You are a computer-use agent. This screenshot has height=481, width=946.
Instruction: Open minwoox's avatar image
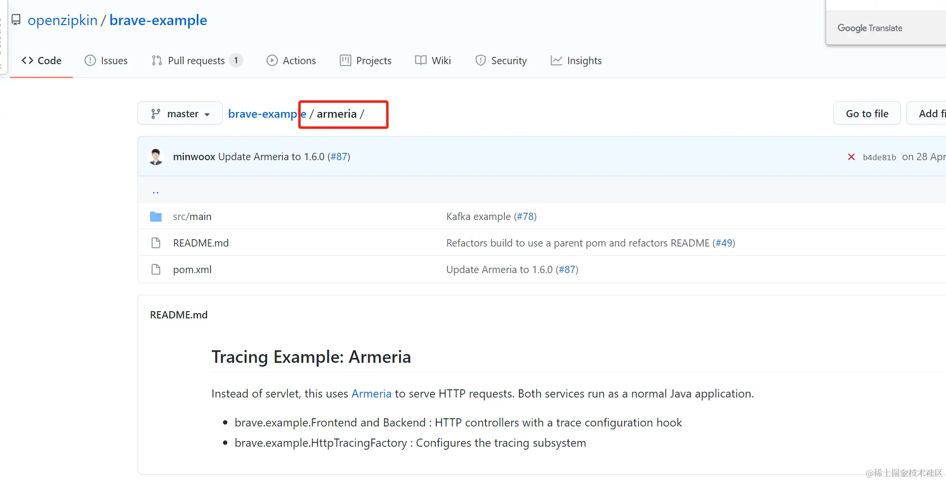(156, 157)
